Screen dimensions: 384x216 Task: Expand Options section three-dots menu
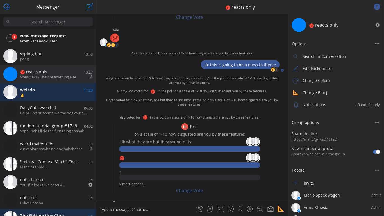pos(377,44)
